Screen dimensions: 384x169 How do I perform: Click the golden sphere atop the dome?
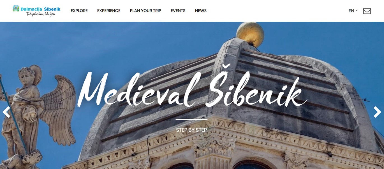[250, 34]
